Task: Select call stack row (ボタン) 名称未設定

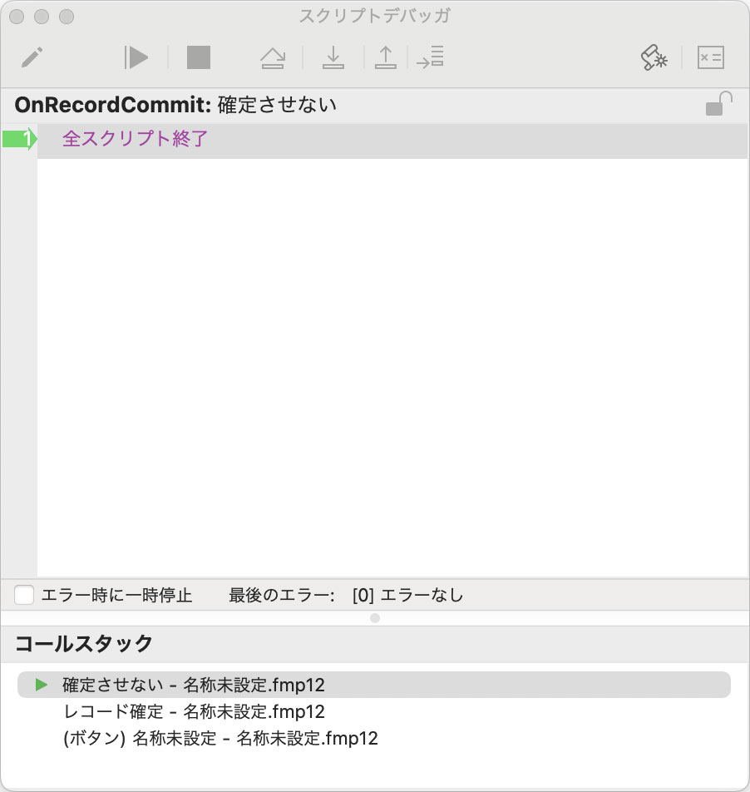Action: (374, 739)
